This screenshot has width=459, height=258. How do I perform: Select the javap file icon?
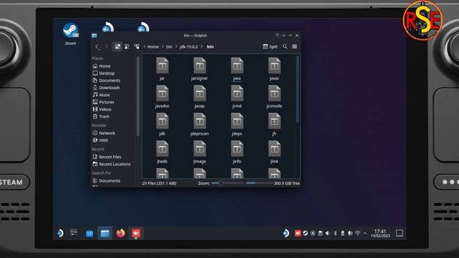199,93
